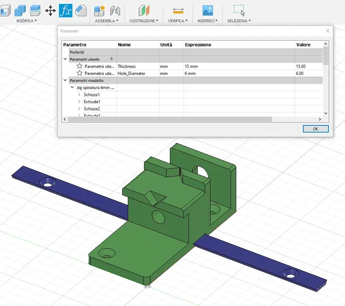Image resolution: width=345 pixels, height=306 pixels.
Task: Close the Parametri dialog with X
Action: (327, 31)
